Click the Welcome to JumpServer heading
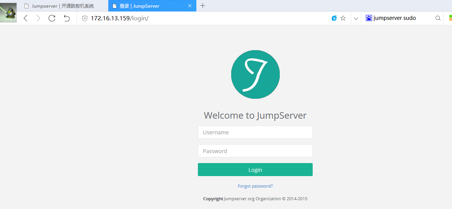Image resolution: width=452 pixels, height=209 pixels. pos(255,115)
